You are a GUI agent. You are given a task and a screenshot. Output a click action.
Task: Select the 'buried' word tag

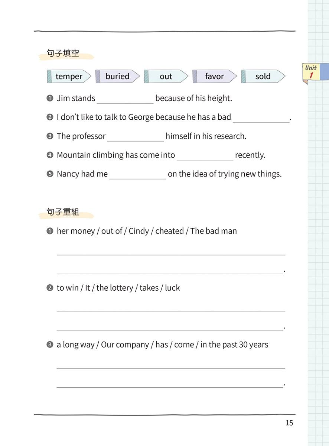click(117, 77)
